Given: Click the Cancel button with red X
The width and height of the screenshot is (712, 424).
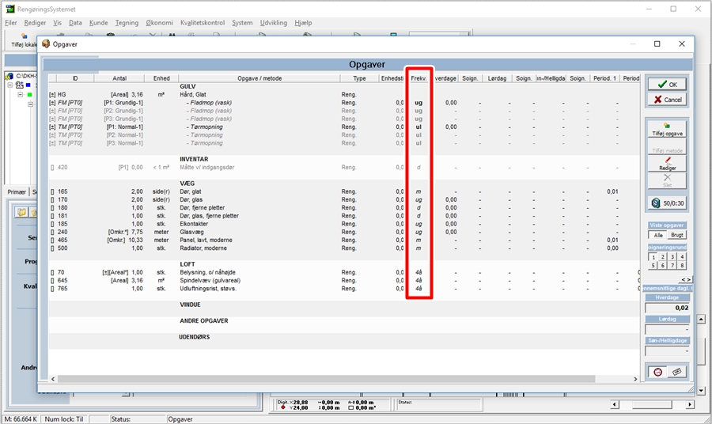Looking at the screenshot, I should [x=667, y=100].
